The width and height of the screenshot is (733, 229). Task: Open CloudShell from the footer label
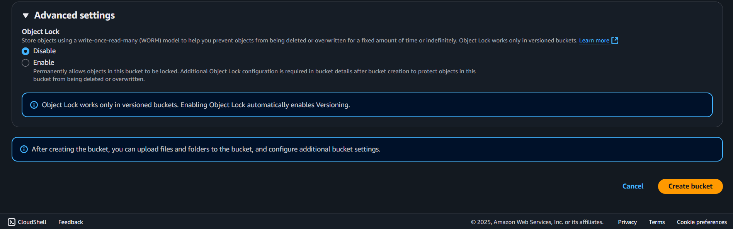32,222
